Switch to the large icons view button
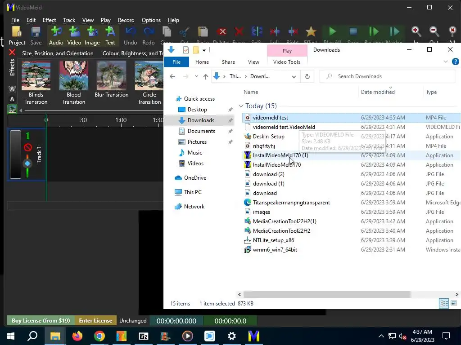This screenshot has height=345, width=461. click(454, 303)
